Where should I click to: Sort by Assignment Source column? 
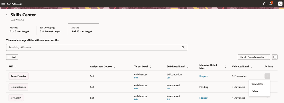(114, 66)
